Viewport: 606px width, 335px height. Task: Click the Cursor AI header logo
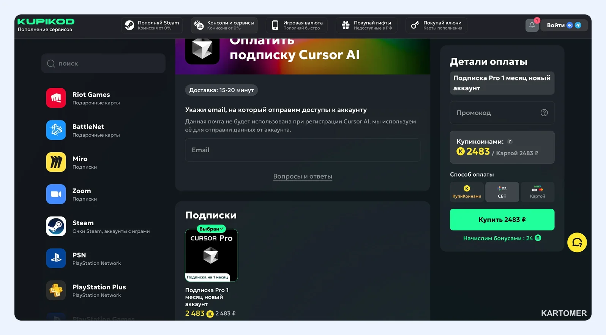[202, 50]
